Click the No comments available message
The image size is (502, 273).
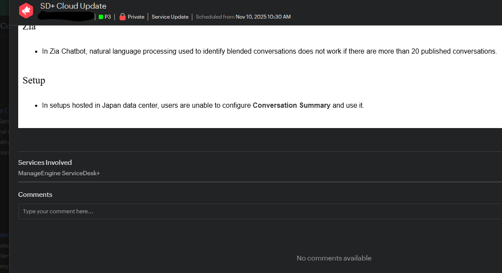334,258
